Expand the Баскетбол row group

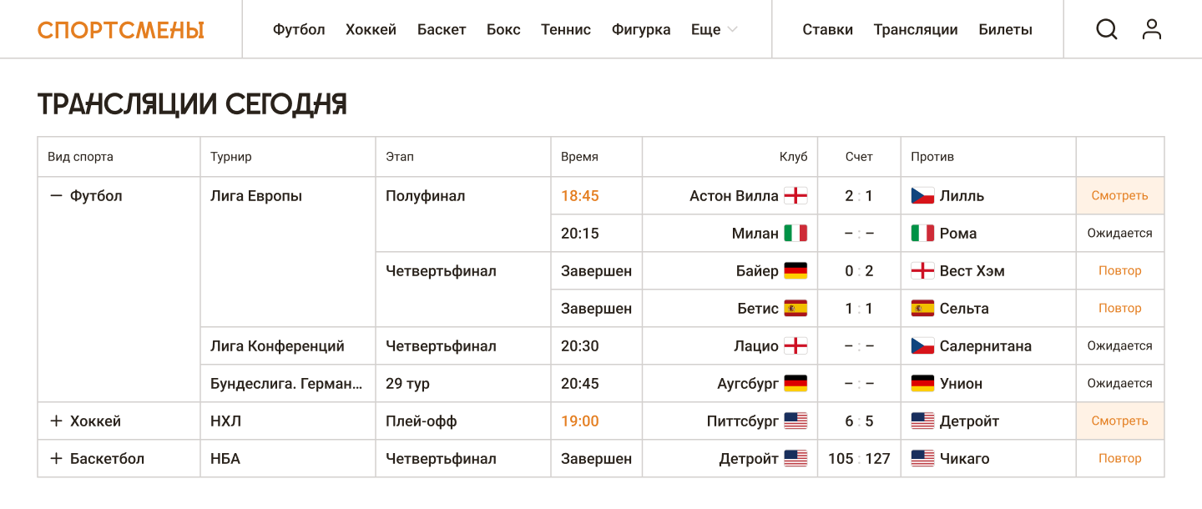coord(57,459)
